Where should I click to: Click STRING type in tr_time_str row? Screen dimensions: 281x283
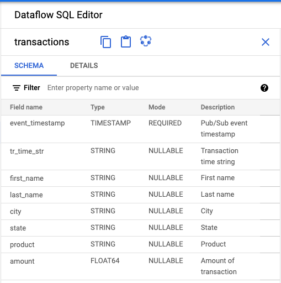point(103,151)
